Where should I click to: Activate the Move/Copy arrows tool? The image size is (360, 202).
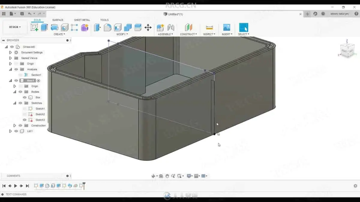pyautogui.click(x=148, y=28)
